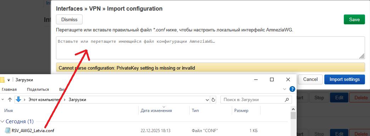Screen dimensions: 370x136
Task: Click the green Save button
Action: 354,19
